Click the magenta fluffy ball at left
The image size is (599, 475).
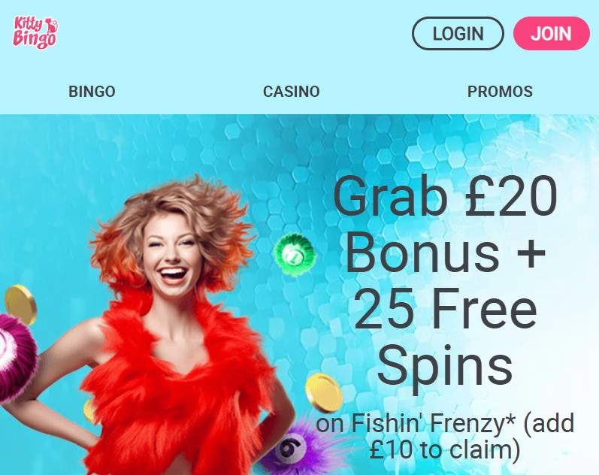[x=16, y=359]
